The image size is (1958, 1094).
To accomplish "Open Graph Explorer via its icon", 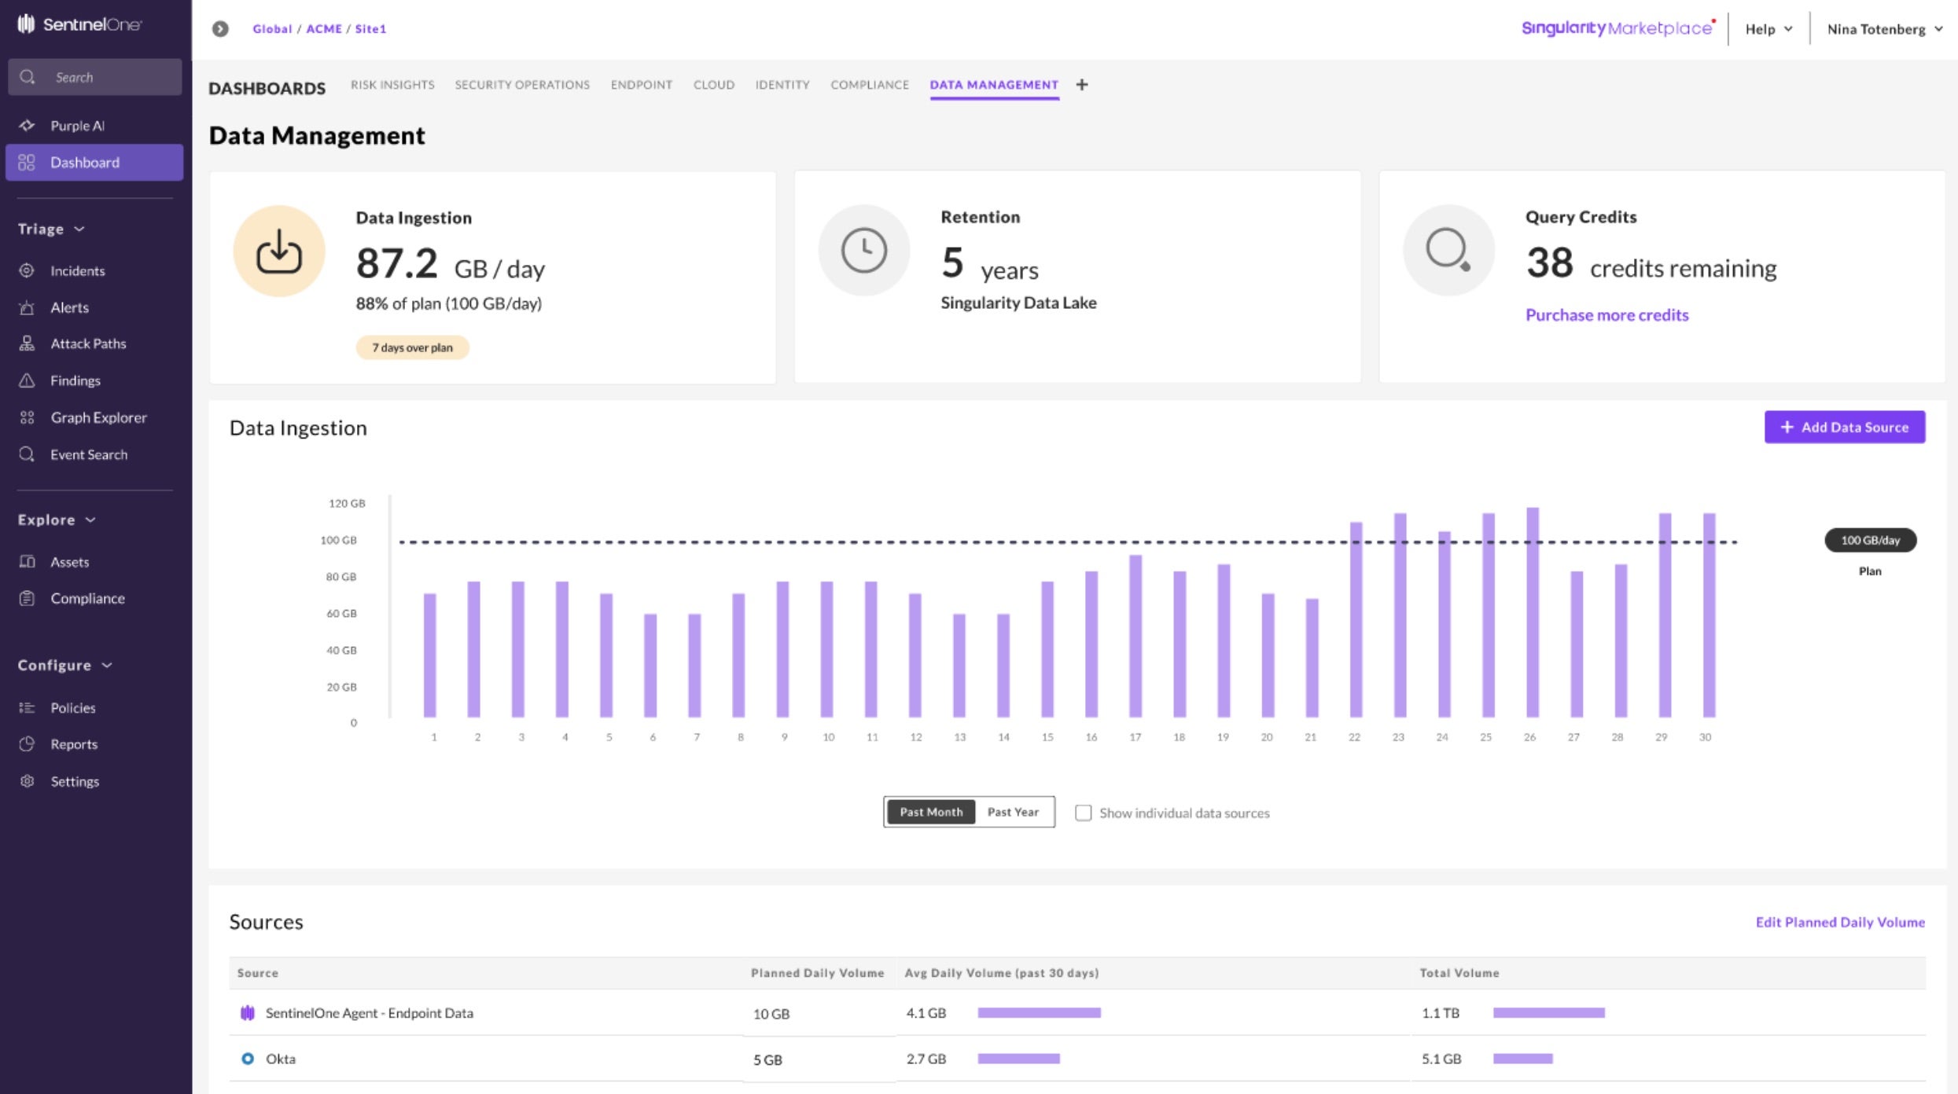I will click(27, 417).
